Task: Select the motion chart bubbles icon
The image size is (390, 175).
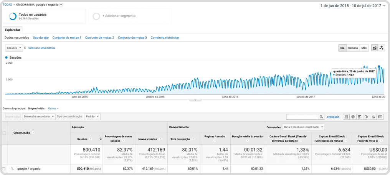Action: (x=381, y=48)
